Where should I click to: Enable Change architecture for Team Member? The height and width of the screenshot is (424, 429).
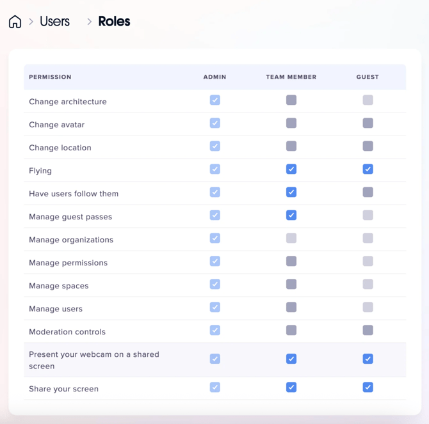pos(291,100)
